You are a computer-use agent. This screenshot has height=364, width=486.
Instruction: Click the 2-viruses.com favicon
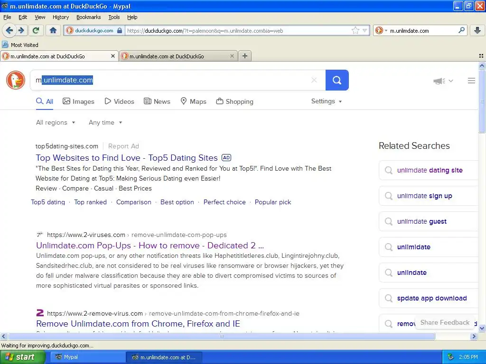39,234
